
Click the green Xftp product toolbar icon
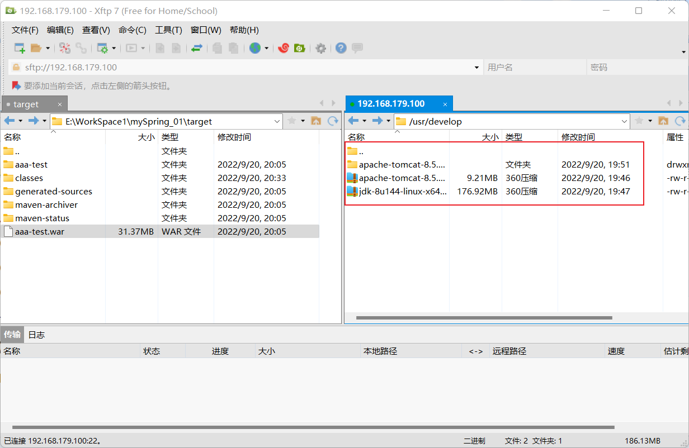(x=299, y=48)
